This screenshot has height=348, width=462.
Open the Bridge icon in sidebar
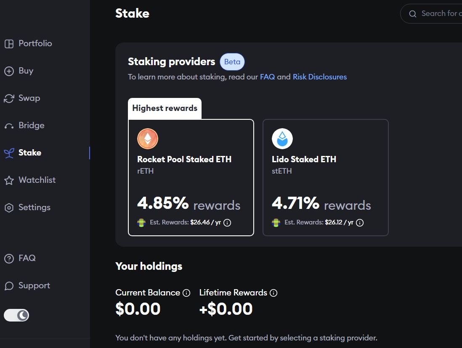9,126
